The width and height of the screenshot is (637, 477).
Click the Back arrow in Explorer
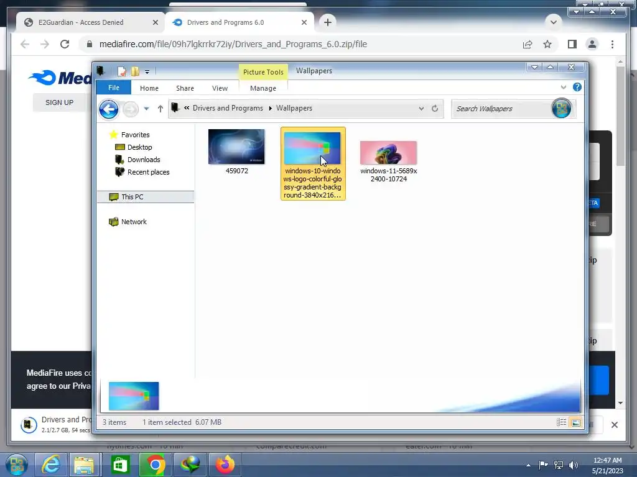click(108, 109)
